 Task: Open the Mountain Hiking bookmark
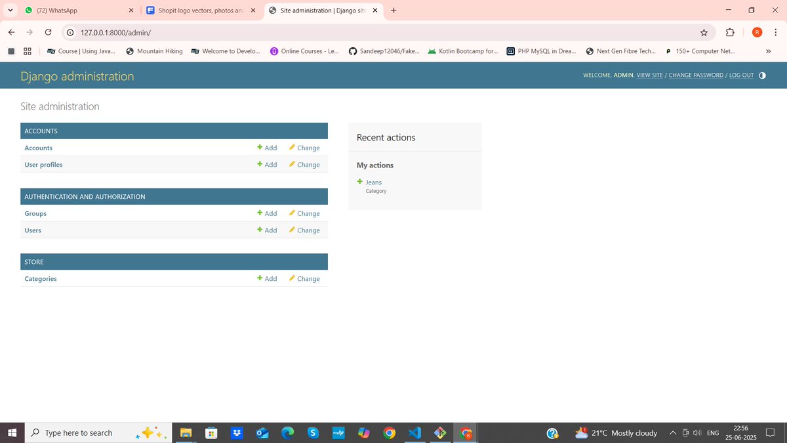point(154,51)
